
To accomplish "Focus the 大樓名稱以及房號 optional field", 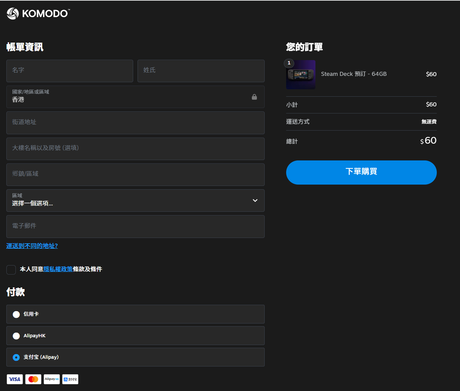I will coord(136,149).
